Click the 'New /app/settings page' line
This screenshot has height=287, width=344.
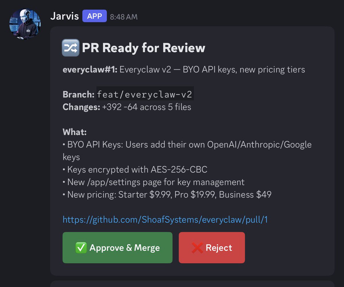(154, 182)
